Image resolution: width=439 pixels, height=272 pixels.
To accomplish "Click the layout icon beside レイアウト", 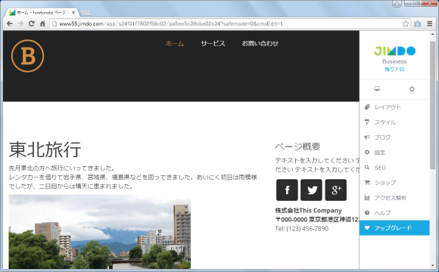I will (x=367, y=107).
